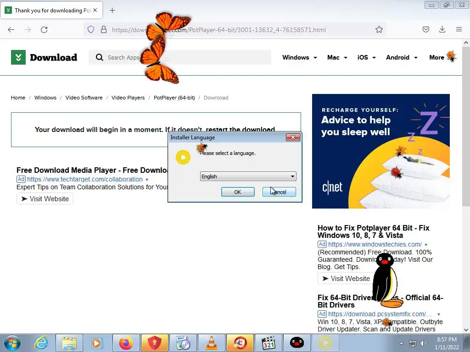Click the techtarget.com collaboration ad link
Image resolution: width=470 pixels, height=352 pixels.
pyautogui.click(x=85, y=179)
